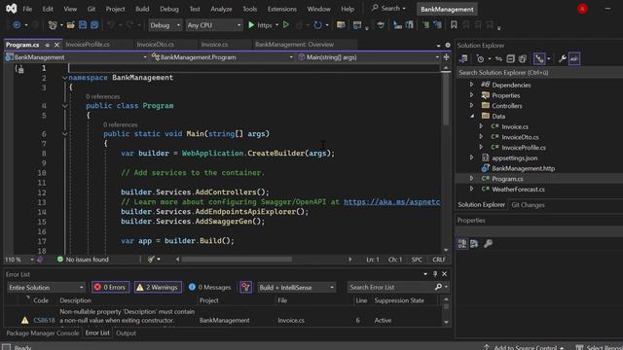623x350 pixels.
Task: Switch to the Git Changes tab
Action: click(x=528, y=205)
